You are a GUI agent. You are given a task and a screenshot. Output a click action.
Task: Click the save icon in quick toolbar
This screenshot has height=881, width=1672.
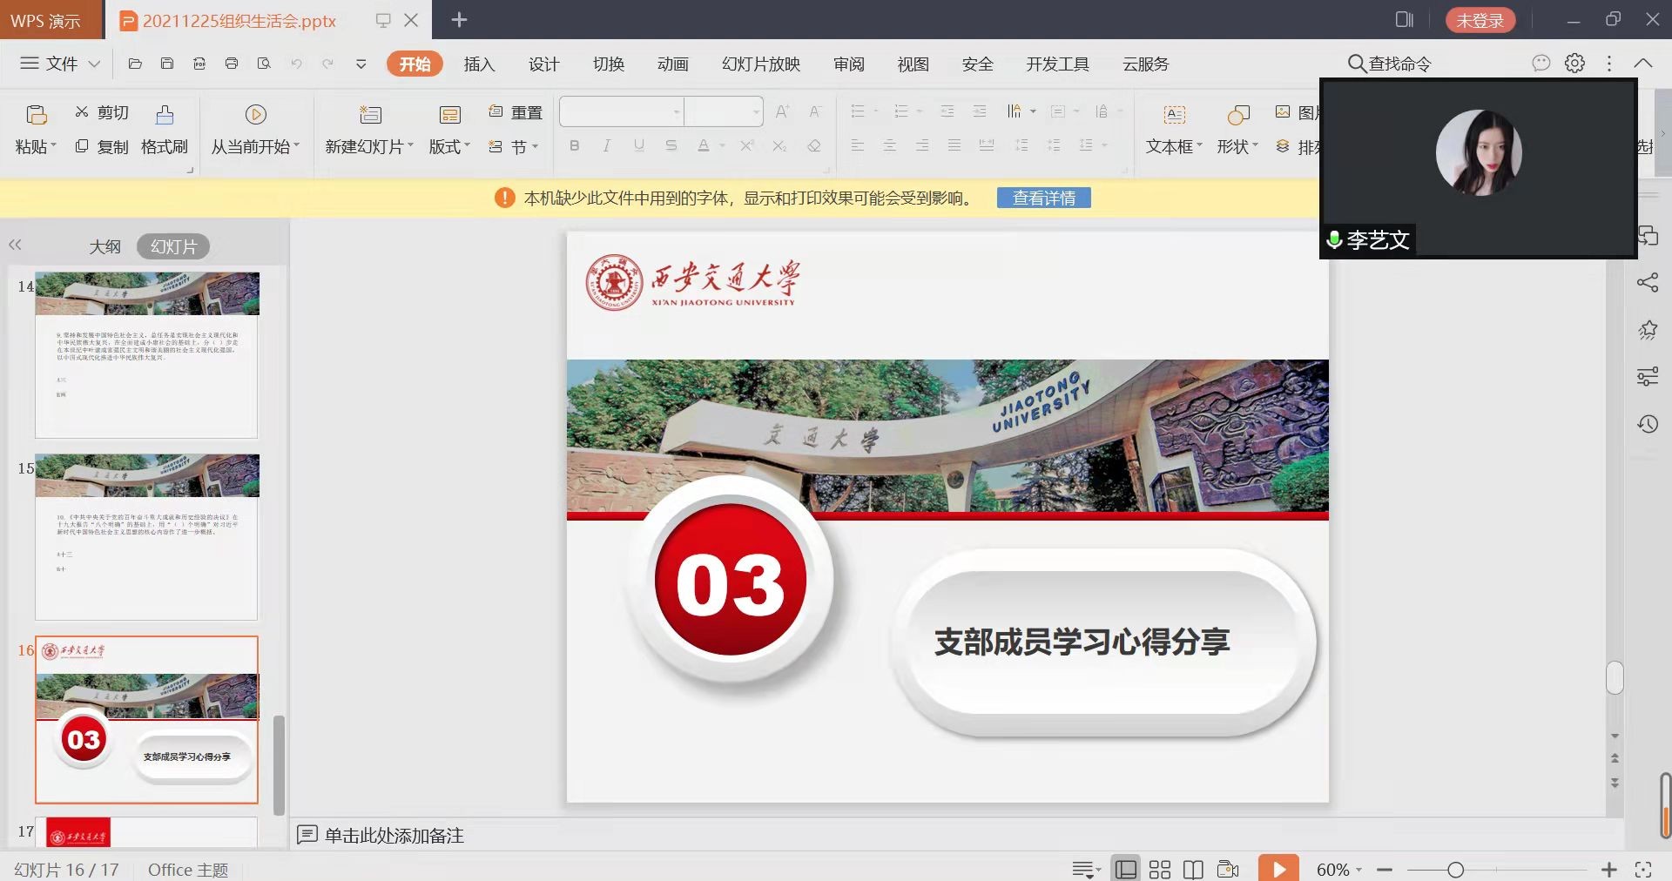[x=167, y=64]
